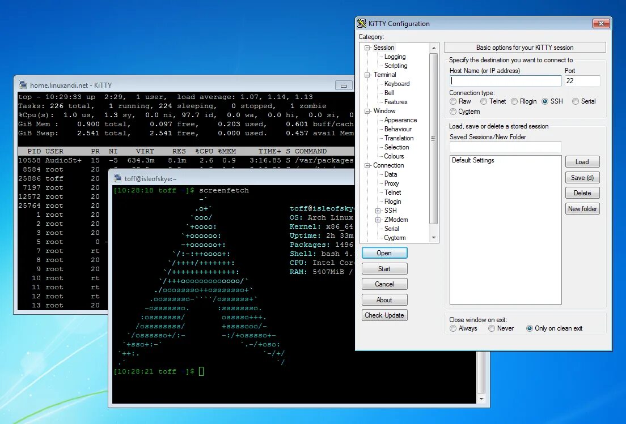The image size is (626, 424).
Task: Delete the selected saved session
Action: [x=582, y=193]
